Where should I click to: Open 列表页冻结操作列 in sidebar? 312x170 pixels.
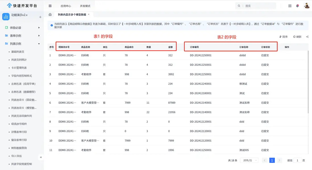(22, 116)
